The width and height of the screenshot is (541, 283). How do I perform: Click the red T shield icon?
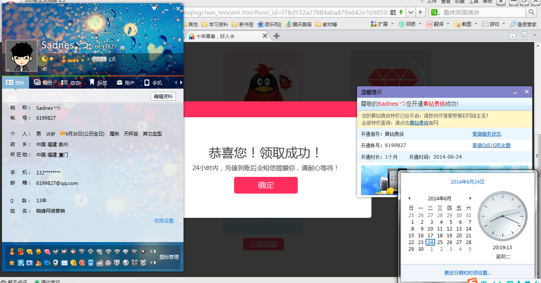point(82,263)
